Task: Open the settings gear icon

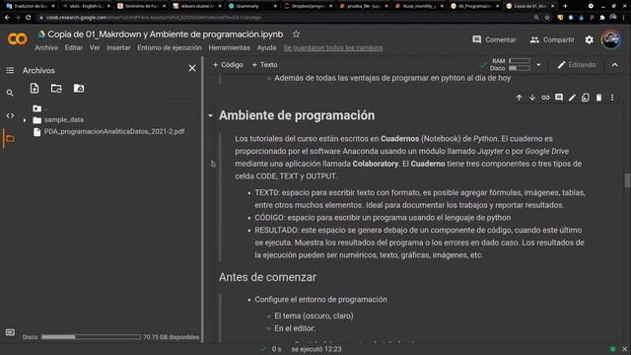Action: [590, 39]
